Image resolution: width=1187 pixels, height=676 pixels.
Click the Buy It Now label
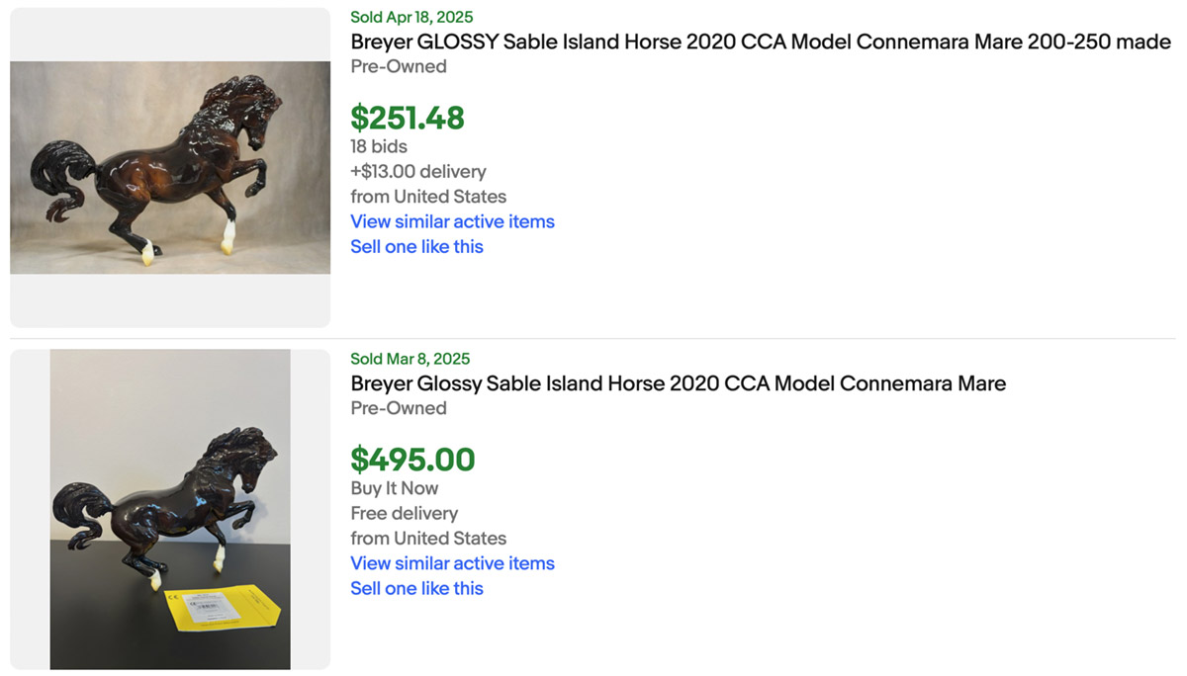pos(394,488)
